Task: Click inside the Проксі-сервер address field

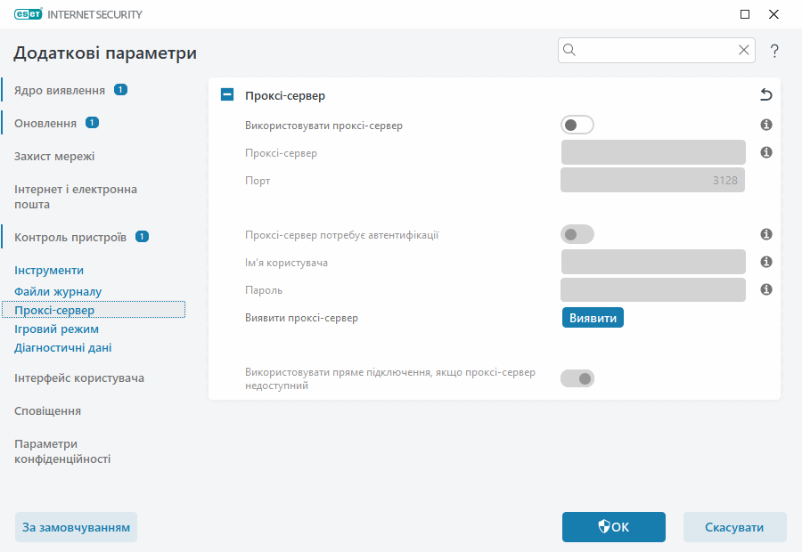Action: coord(652,152)
